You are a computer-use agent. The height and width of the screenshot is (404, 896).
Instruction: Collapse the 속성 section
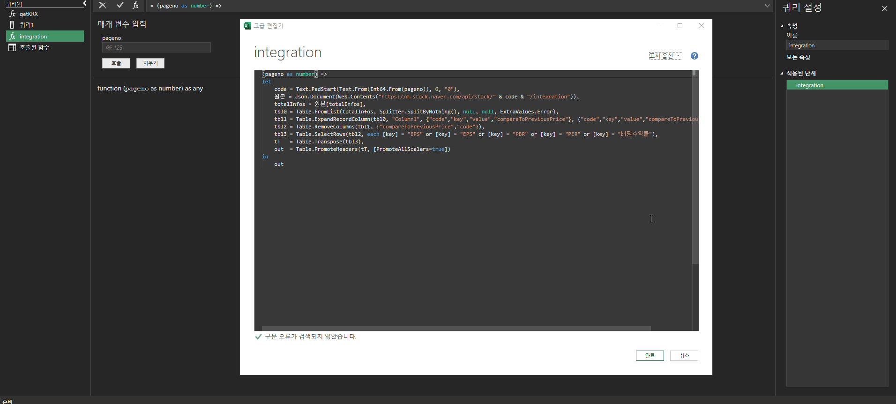(782, 26)
